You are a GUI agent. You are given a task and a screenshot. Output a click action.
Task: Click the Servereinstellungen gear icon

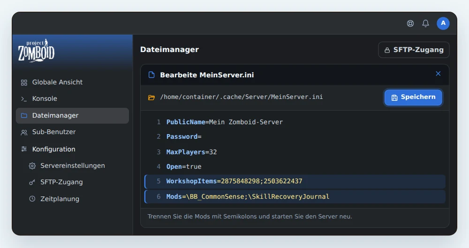click(x=32, y=166)
